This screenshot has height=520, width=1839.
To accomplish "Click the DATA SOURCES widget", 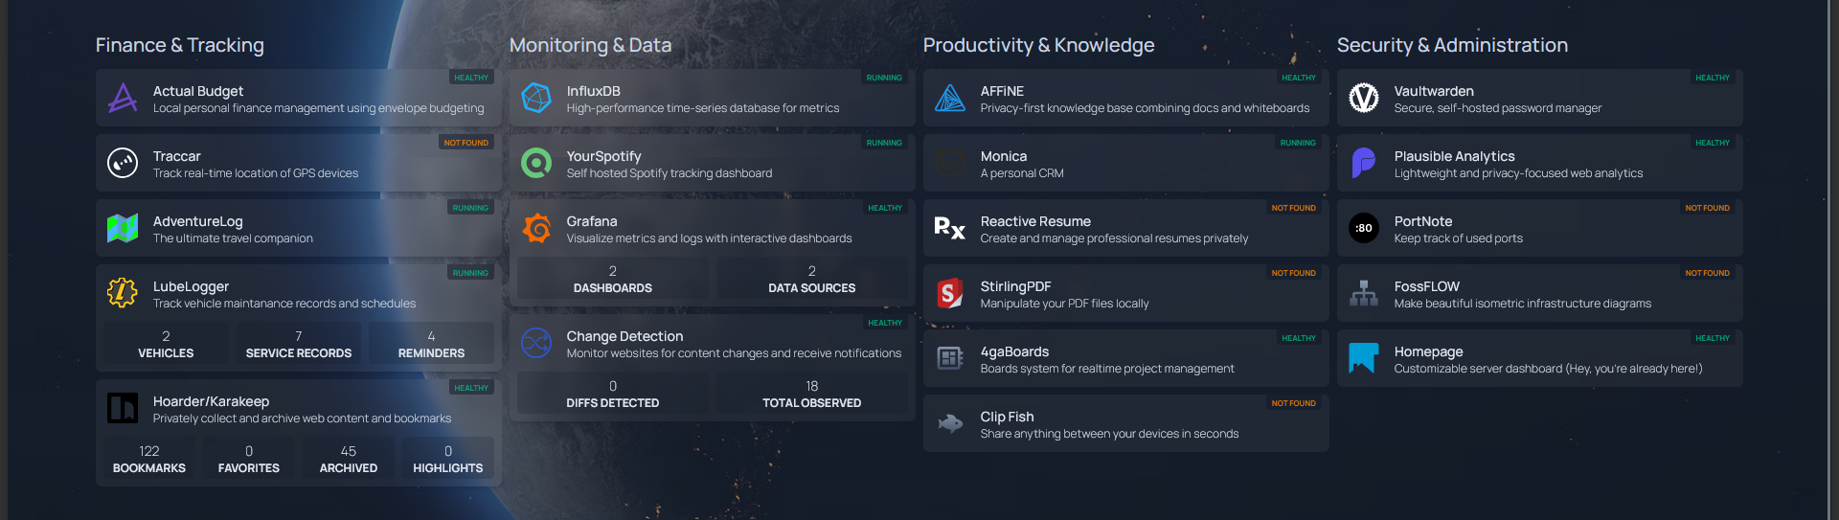I will pyautogui.click(x=812, y=279).
